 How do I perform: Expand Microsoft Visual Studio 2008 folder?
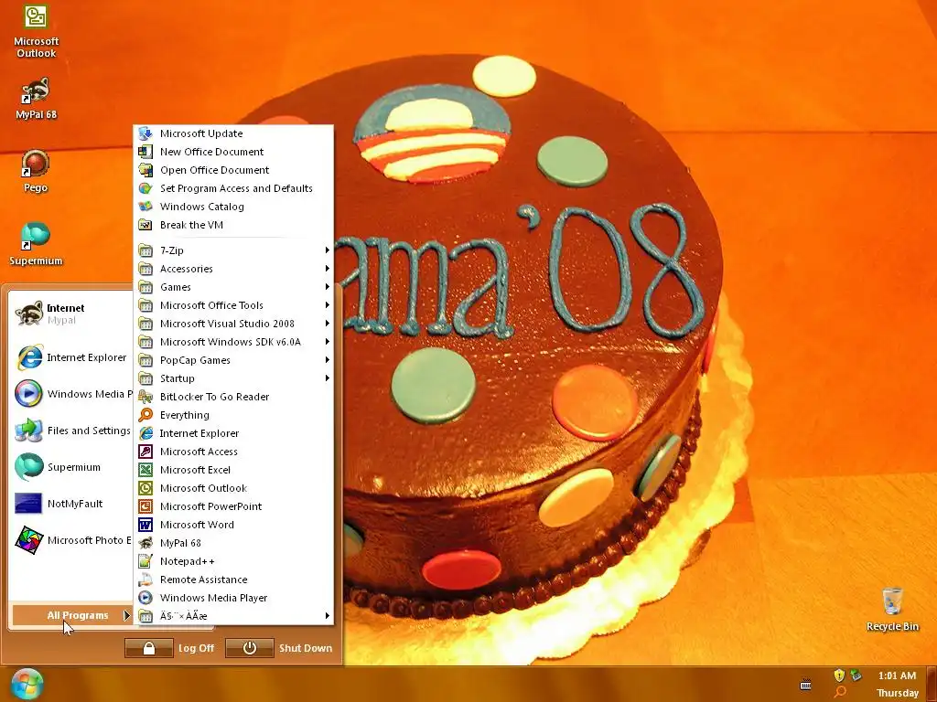coord(233,324)
